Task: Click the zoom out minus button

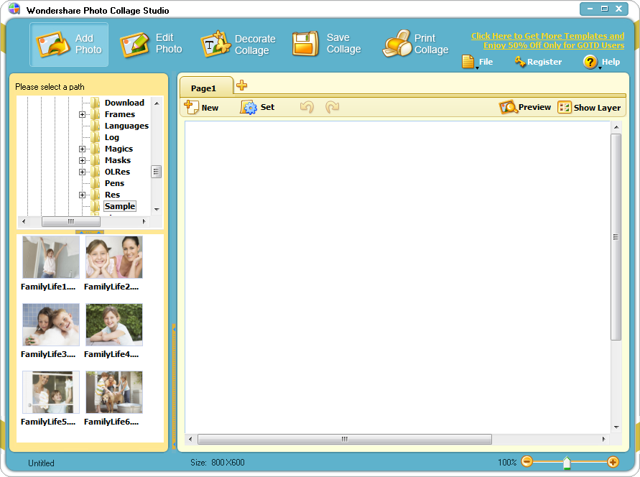Action: (527, 461)
